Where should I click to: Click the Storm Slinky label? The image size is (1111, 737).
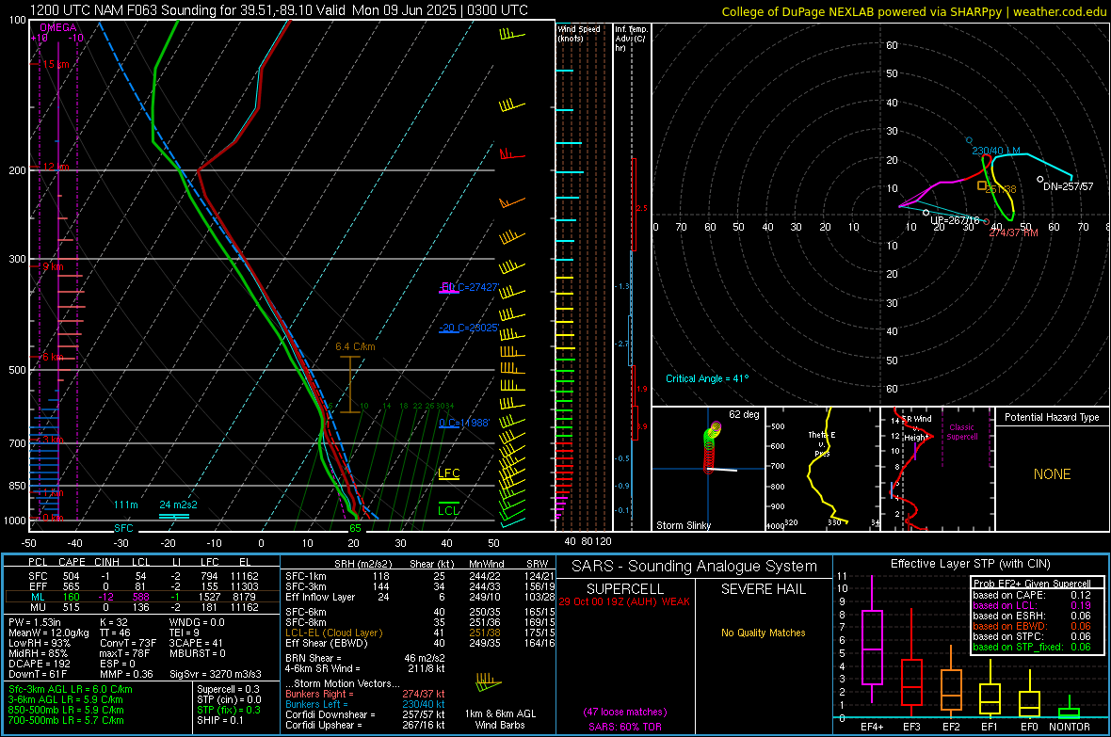[683, 525]
